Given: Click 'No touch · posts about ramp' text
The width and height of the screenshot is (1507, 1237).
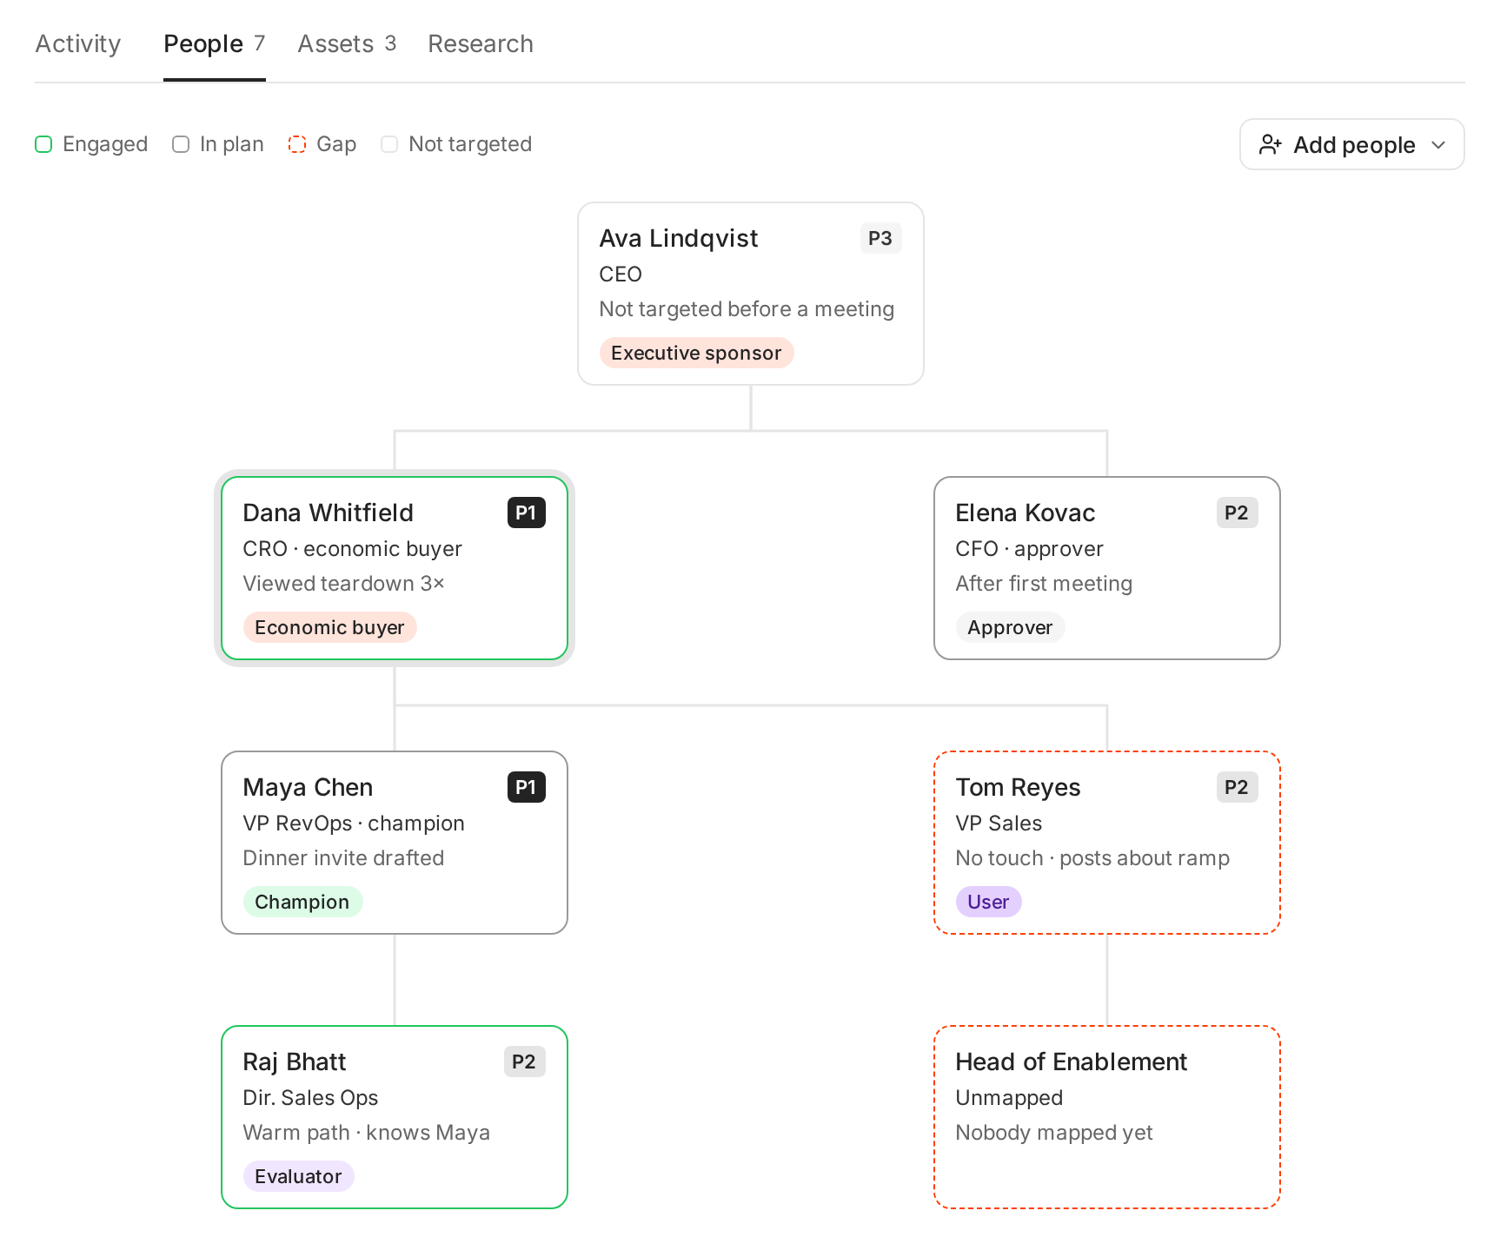Looking at the screenshot, I should click(1092, 858).
